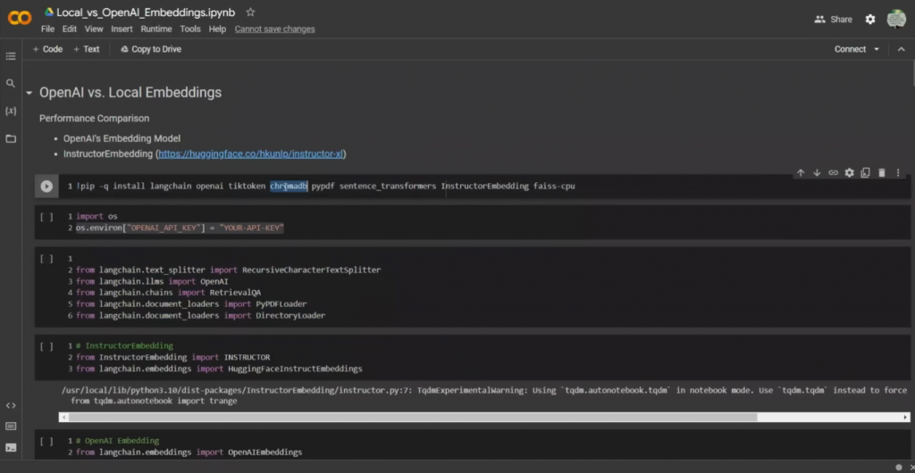Mirror cell in tab icon
This screenshot has width=915, height=473.
865,172
